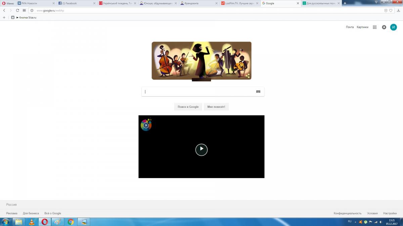Click the colorful logo in video corner
This screenshot has width=403, height=226.
pos(146,125)
